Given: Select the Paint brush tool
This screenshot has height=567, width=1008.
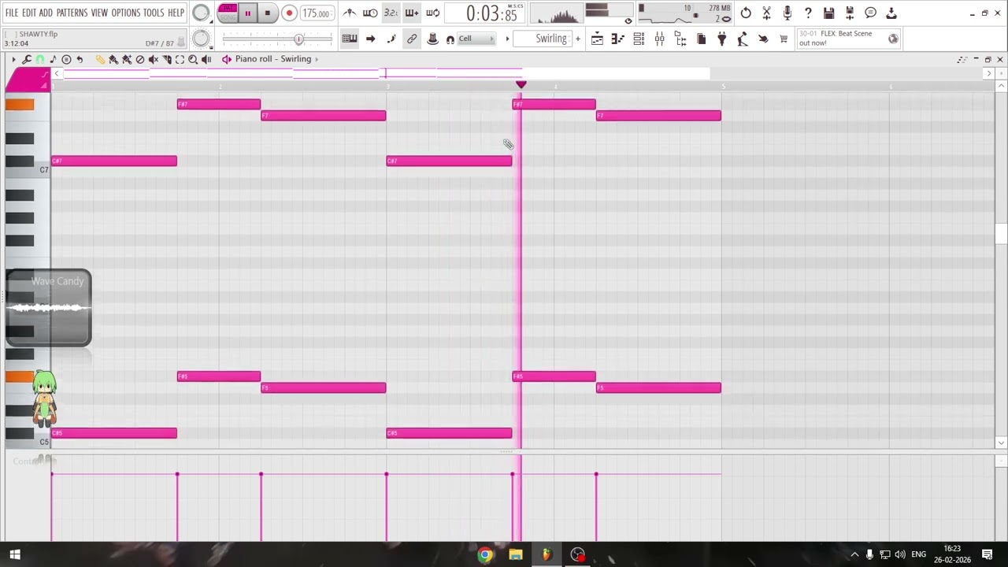Looking at the screenshot, I should pos(113,59).
